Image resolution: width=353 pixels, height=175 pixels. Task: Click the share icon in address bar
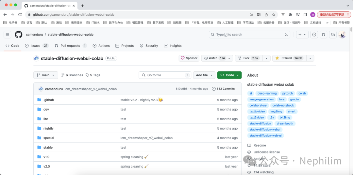(266, 15)
